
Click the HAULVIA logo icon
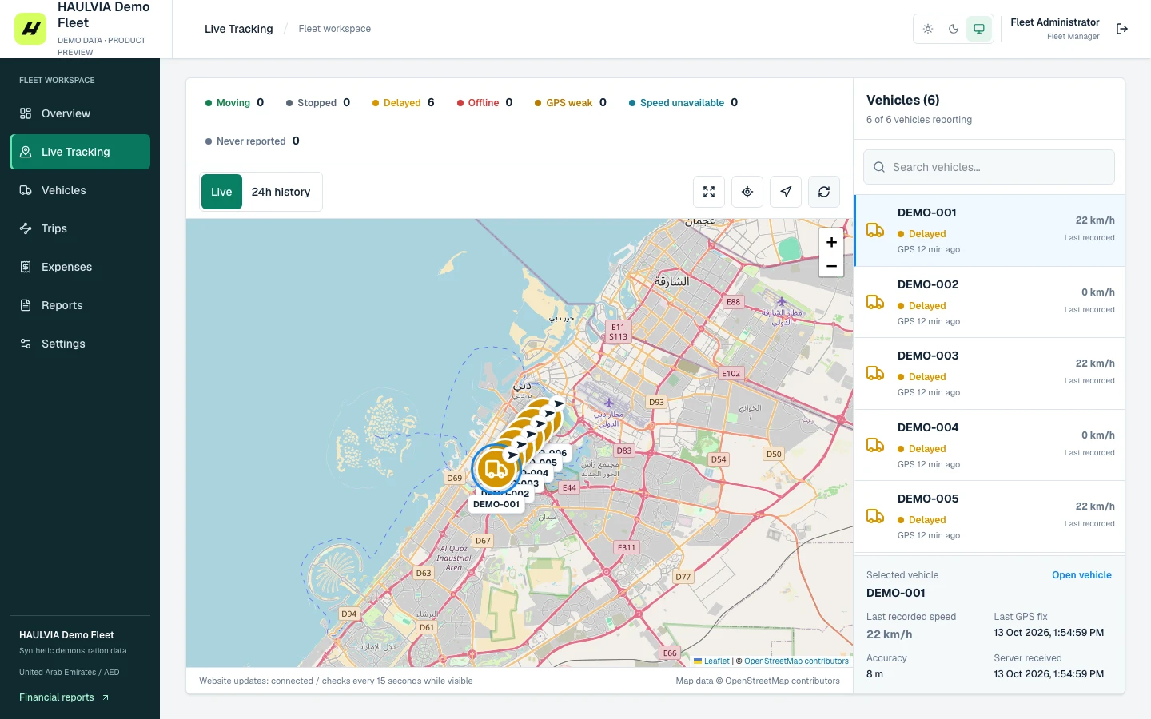click(30, 29)
